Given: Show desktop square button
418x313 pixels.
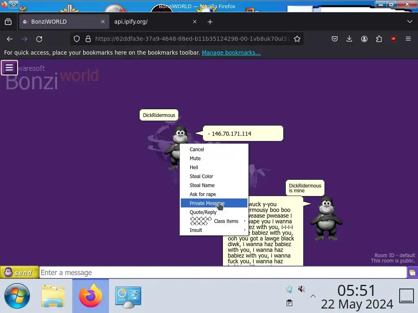Looking at the screenshot, I should 407,296.
